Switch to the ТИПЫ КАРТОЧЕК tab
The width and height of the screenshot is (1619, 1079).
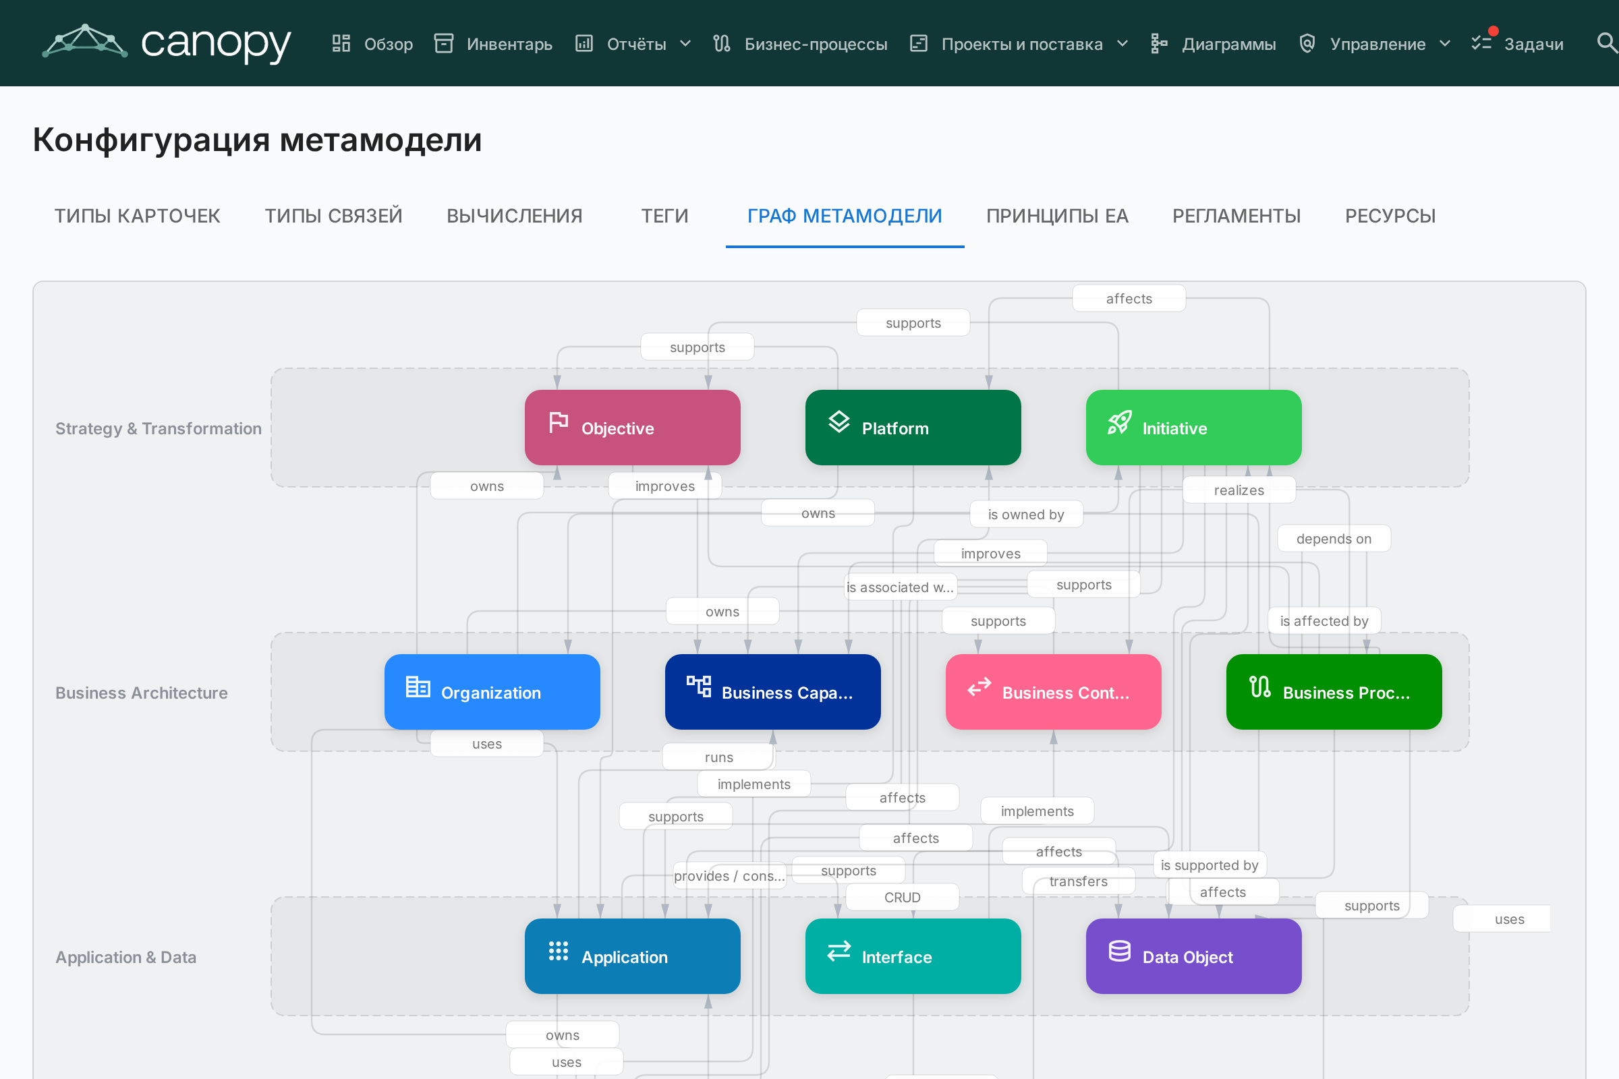pyautogui.click(x=137, y=216)
